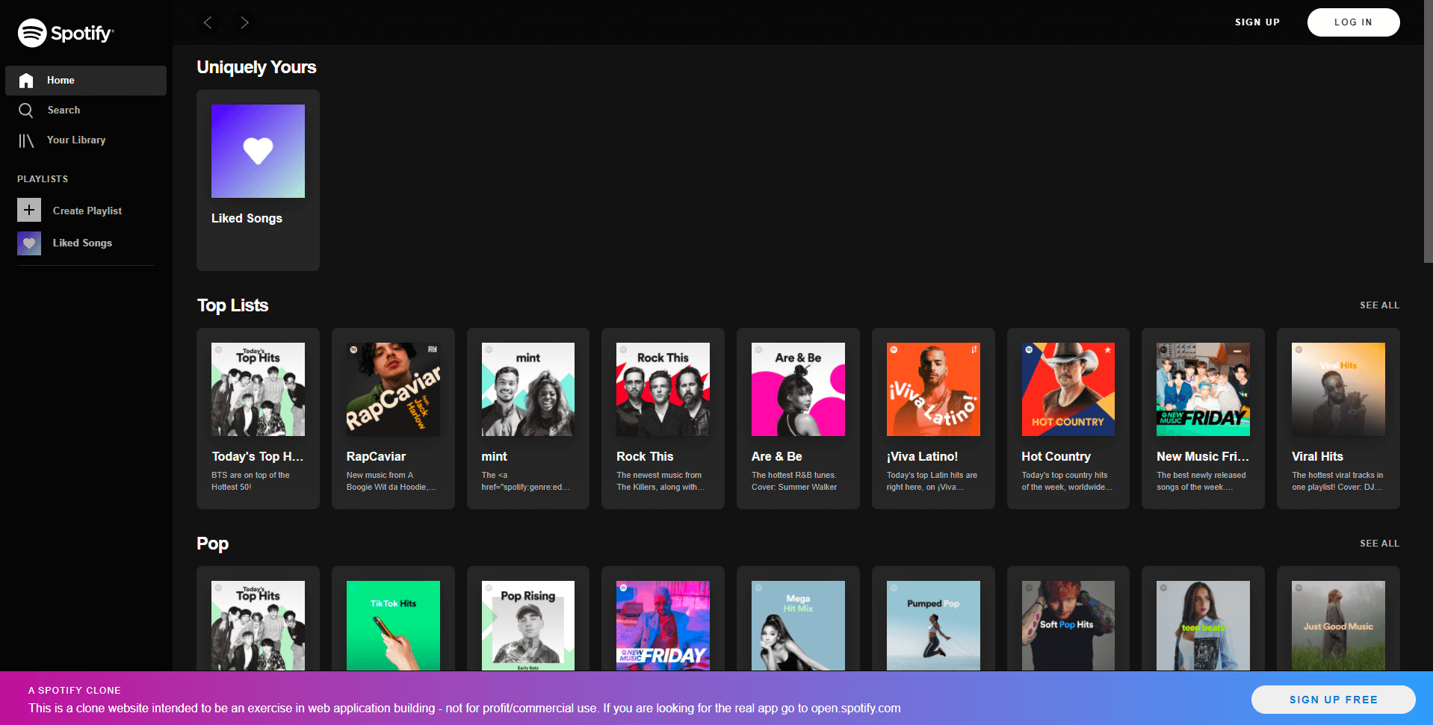The height and width of the screenshot is (725, 1433).
Task: Click the plus icon for Create Playlist
Action: pos(29,211)
